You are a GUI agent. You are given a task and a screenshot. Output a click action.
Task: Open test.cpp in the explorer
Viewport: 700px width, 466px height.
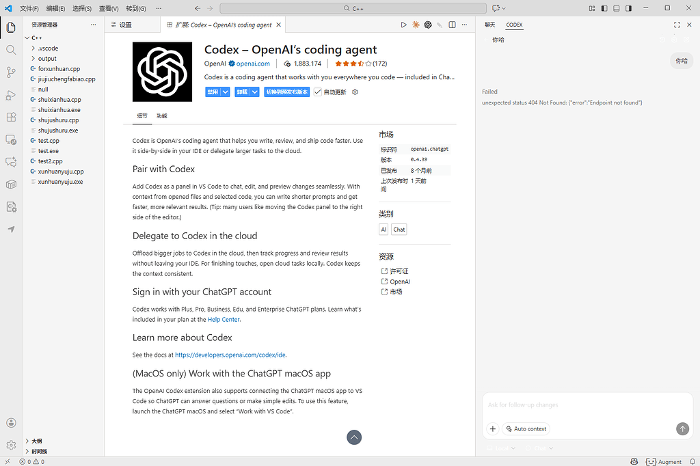[49, 141]
